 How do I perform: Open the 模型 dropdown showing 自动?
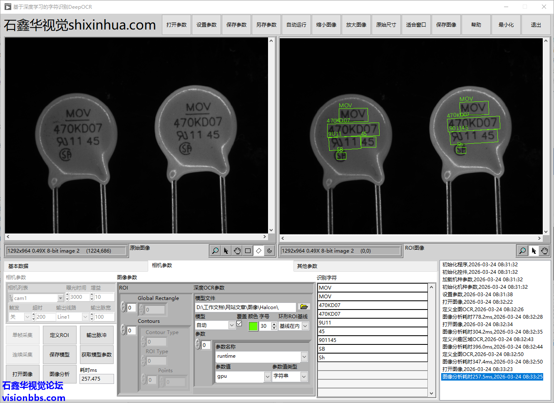coord(232,326)
